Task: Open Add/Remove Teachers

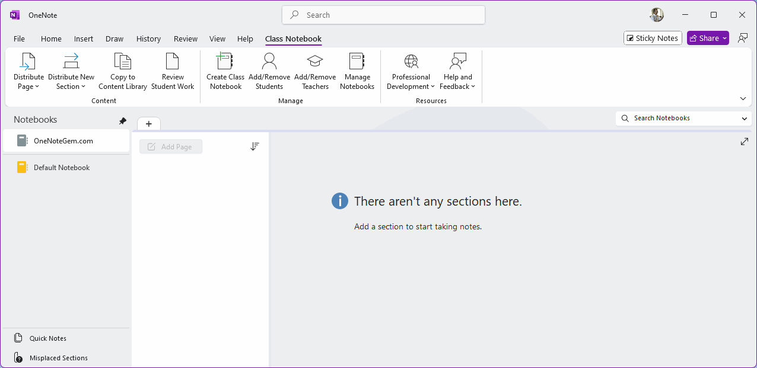Action: [315, 71]
